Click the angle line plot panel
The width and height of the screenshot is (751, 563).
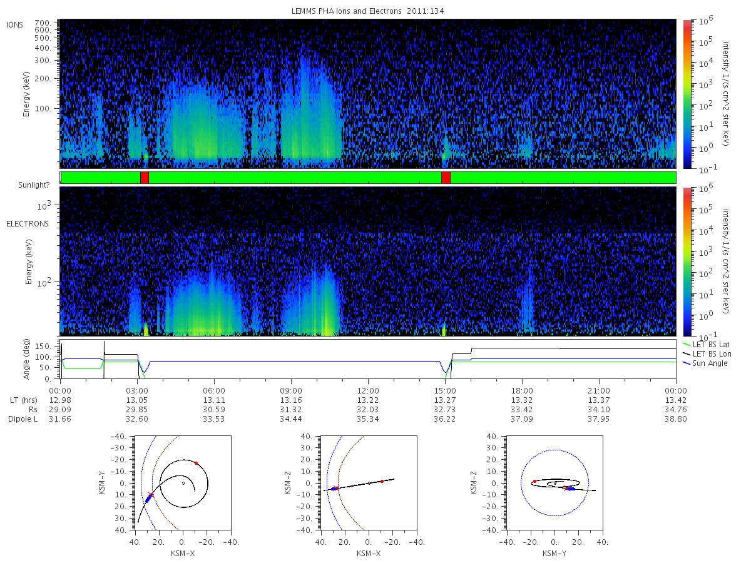[367, 359]
